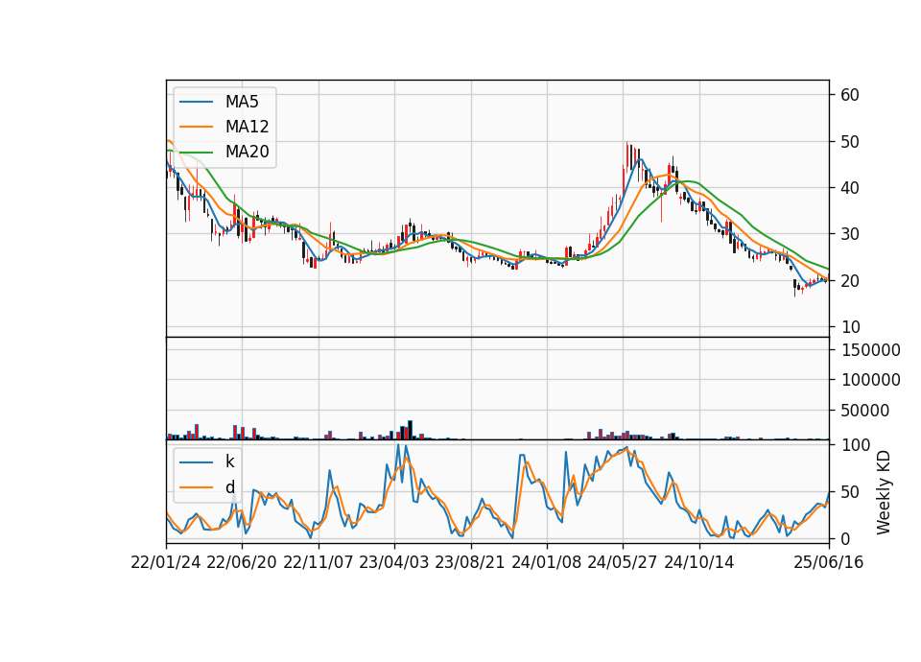Click the d legend label in KD panel
This screenshot has width=921, height=662.
[x=229, y=487]
